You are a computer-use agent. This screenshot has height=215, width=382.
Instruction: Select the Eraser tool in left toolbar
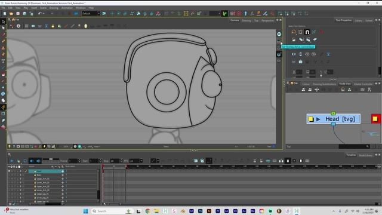coord(3,54)
